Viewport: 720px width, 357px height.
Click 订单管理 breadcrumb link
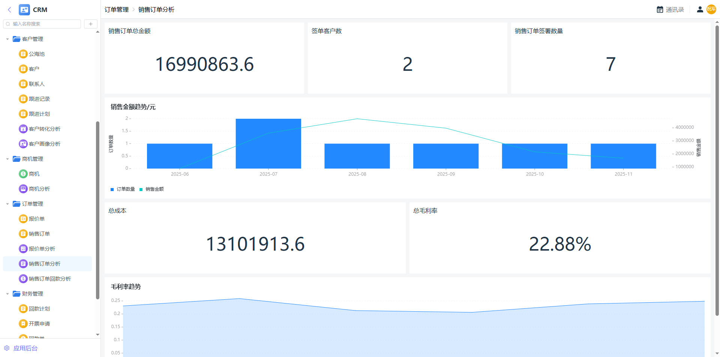tap(116, 10)
